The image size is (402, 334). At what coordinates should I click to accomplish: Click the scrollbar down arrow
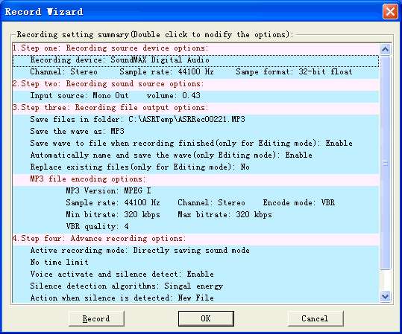(386, 296)
